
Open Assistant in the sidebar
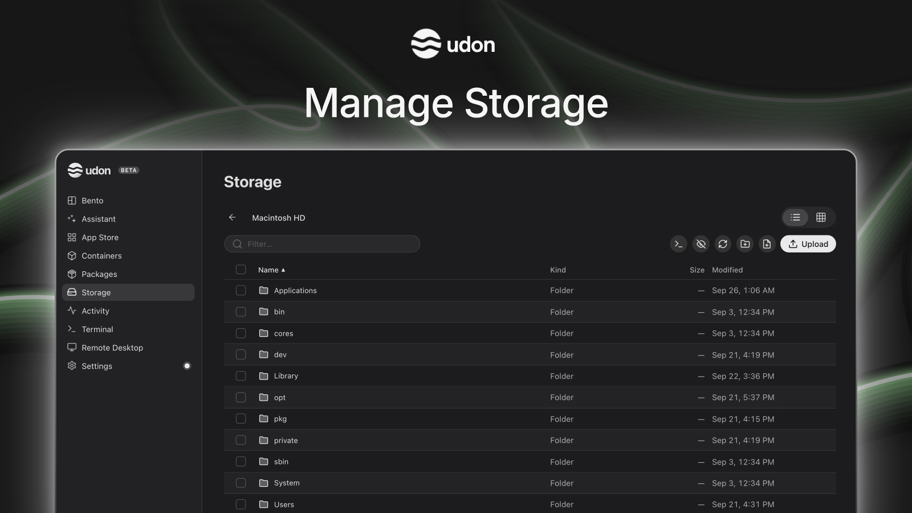(x=128, y=219)
